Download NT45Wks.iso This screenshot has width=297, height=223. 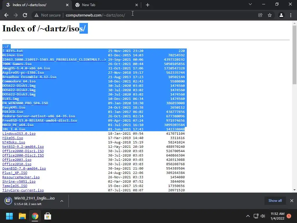[14, 142]
